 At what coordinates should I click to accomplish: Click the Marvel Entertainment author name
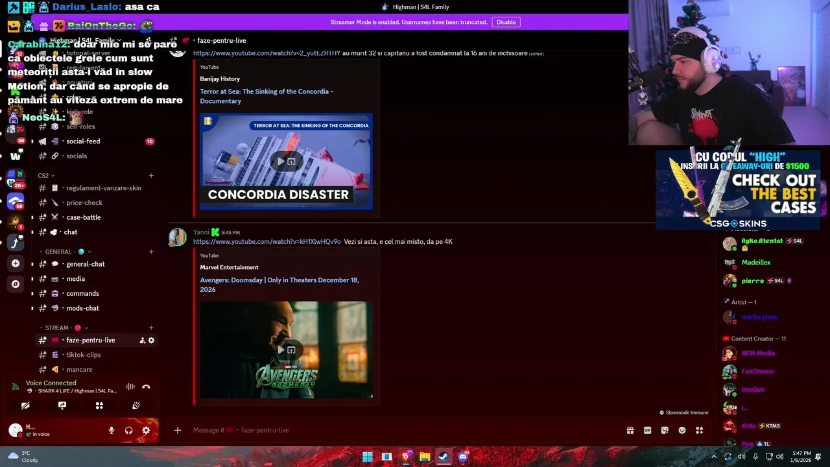[x=229, y=267]
